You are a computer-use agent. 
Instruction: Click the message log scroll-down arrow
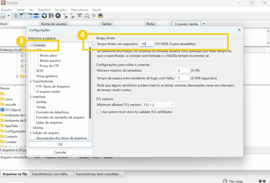(268, 43)
